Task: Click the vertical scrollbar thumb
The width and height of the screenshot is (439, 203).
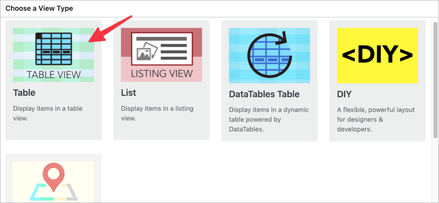Action: click(x=435, y=80)
